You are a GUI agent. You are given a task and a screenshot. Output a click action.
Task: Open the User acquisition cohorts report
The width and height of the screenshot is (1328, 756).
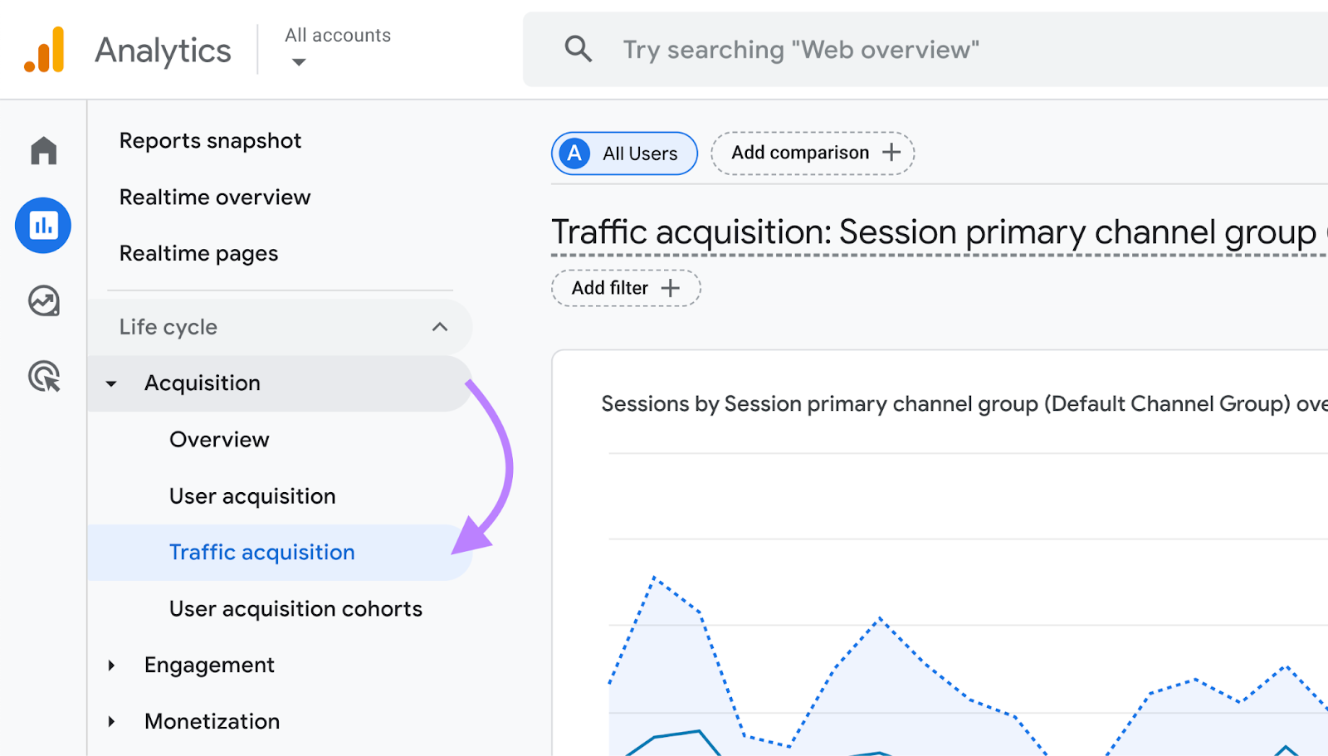click(295, 608)
